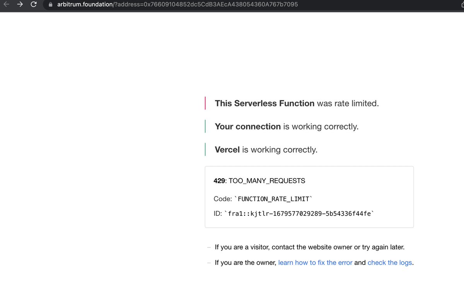Select the '429: TOO_MANY_REQUESTS' text
The height and width of the screenshot is (302, 464).
[x=259, y=181]
